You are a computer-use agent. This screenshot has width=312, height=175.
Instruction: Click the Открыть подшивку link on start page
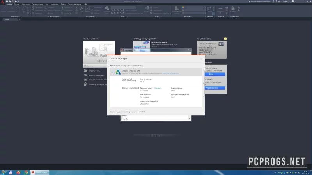[96, 75]
